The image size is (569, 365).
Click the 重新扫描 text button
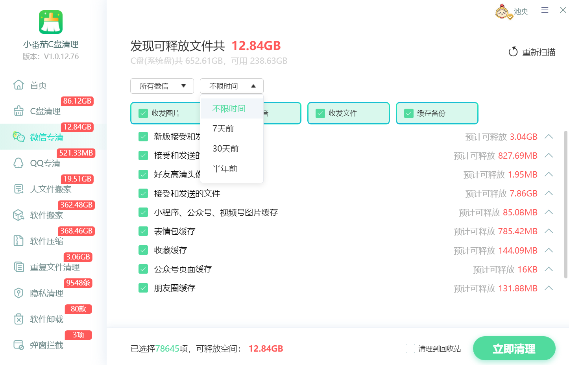(539, 52)
